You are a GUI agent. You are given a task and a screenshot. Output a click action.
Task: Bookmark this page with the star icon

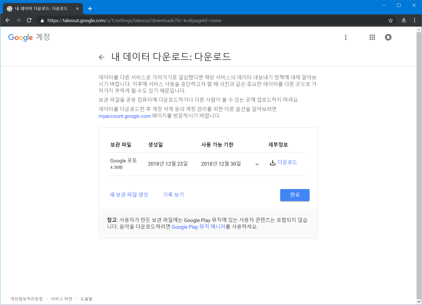390,20
